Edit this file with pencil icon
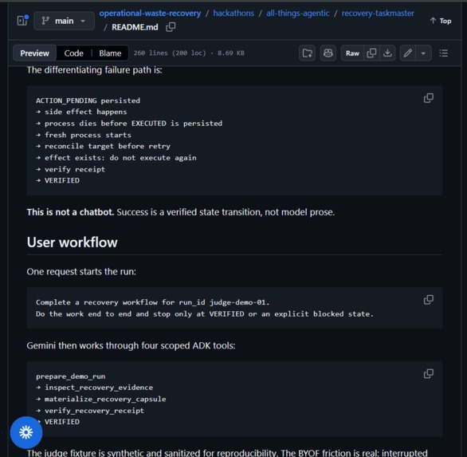The image size is (467, 457). [408, 53]
